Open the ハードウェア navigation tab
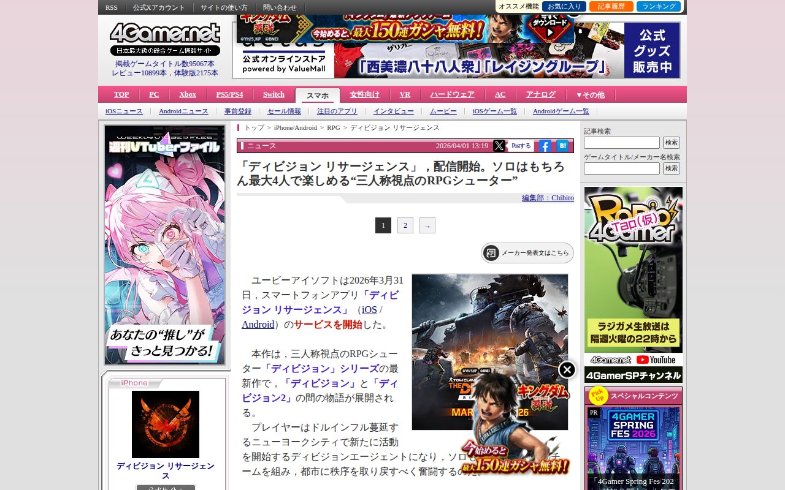The width and height of the screenshot is (785, 490). pos(453,94)
